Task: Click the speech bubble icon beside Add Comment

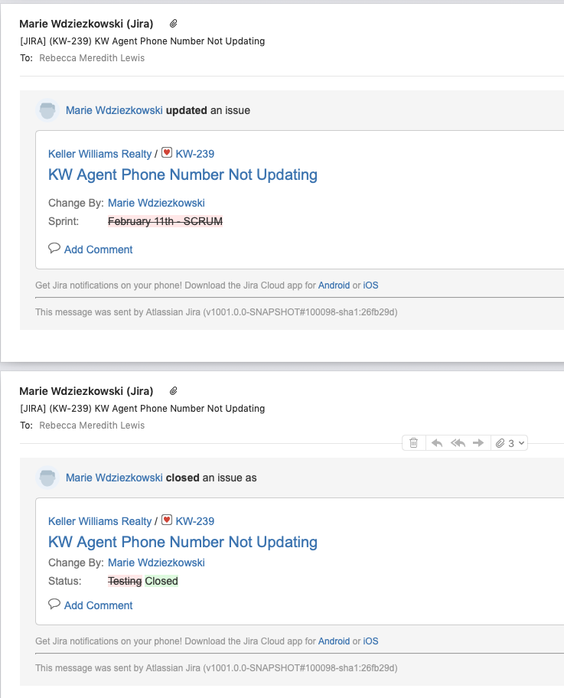Action: [x=54, y=248]
